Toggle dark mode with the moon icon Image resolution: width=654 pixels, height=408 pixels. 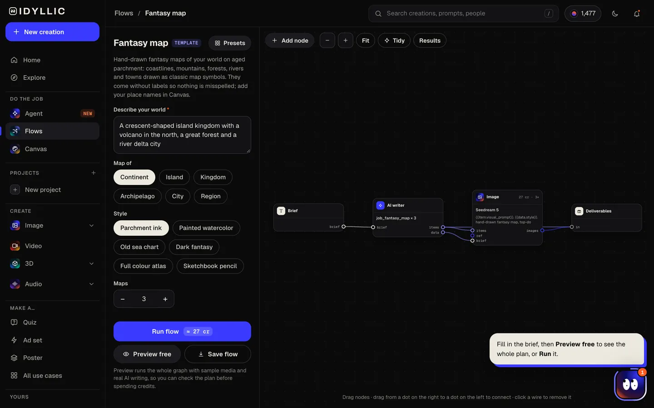pyautogui.click(x=615, y=14)
